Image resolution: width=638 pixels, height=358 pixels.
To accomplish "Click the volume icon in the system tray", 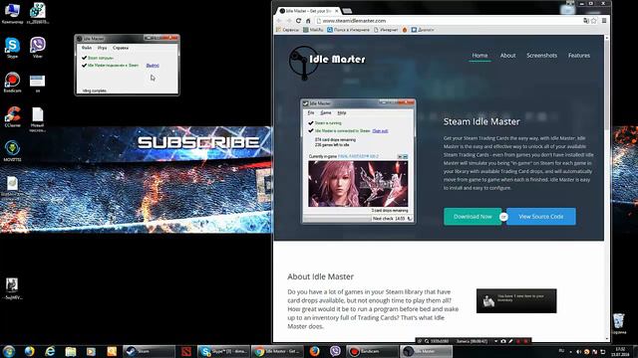I will (x=579, y=351).
